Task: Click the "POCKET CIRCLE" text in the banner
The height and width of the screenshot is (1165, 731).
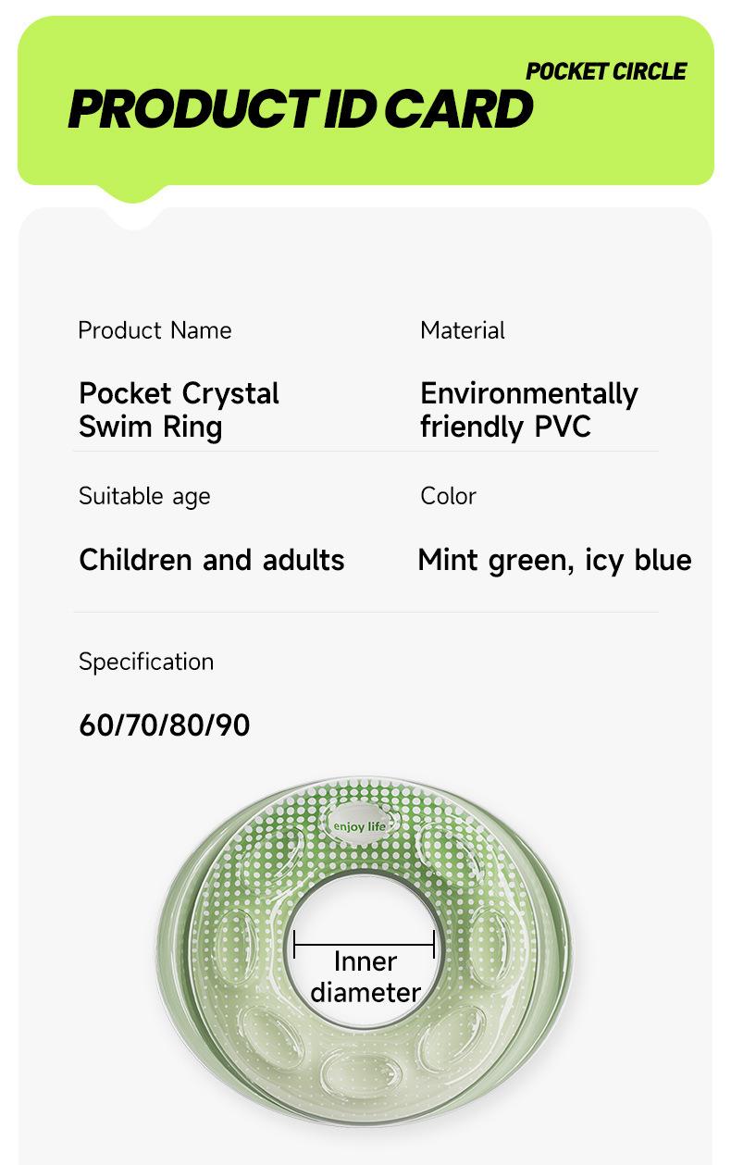Action: 606,71
